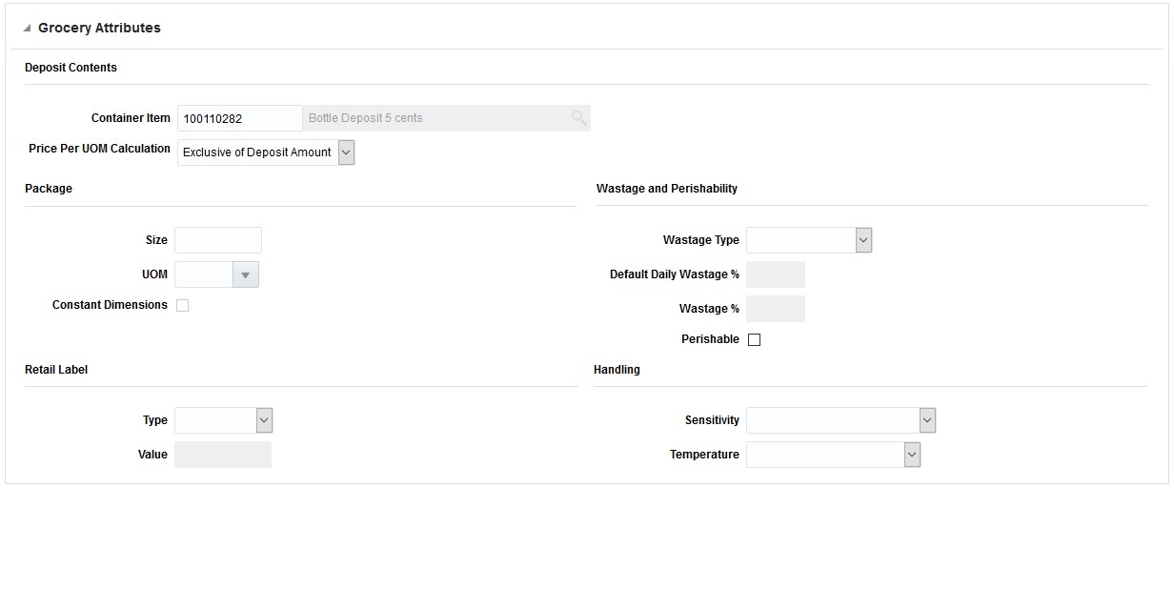Screen dimensions: 1174x589
Task: Click the Retail Label Value field
Action: [x=223, y=455]
